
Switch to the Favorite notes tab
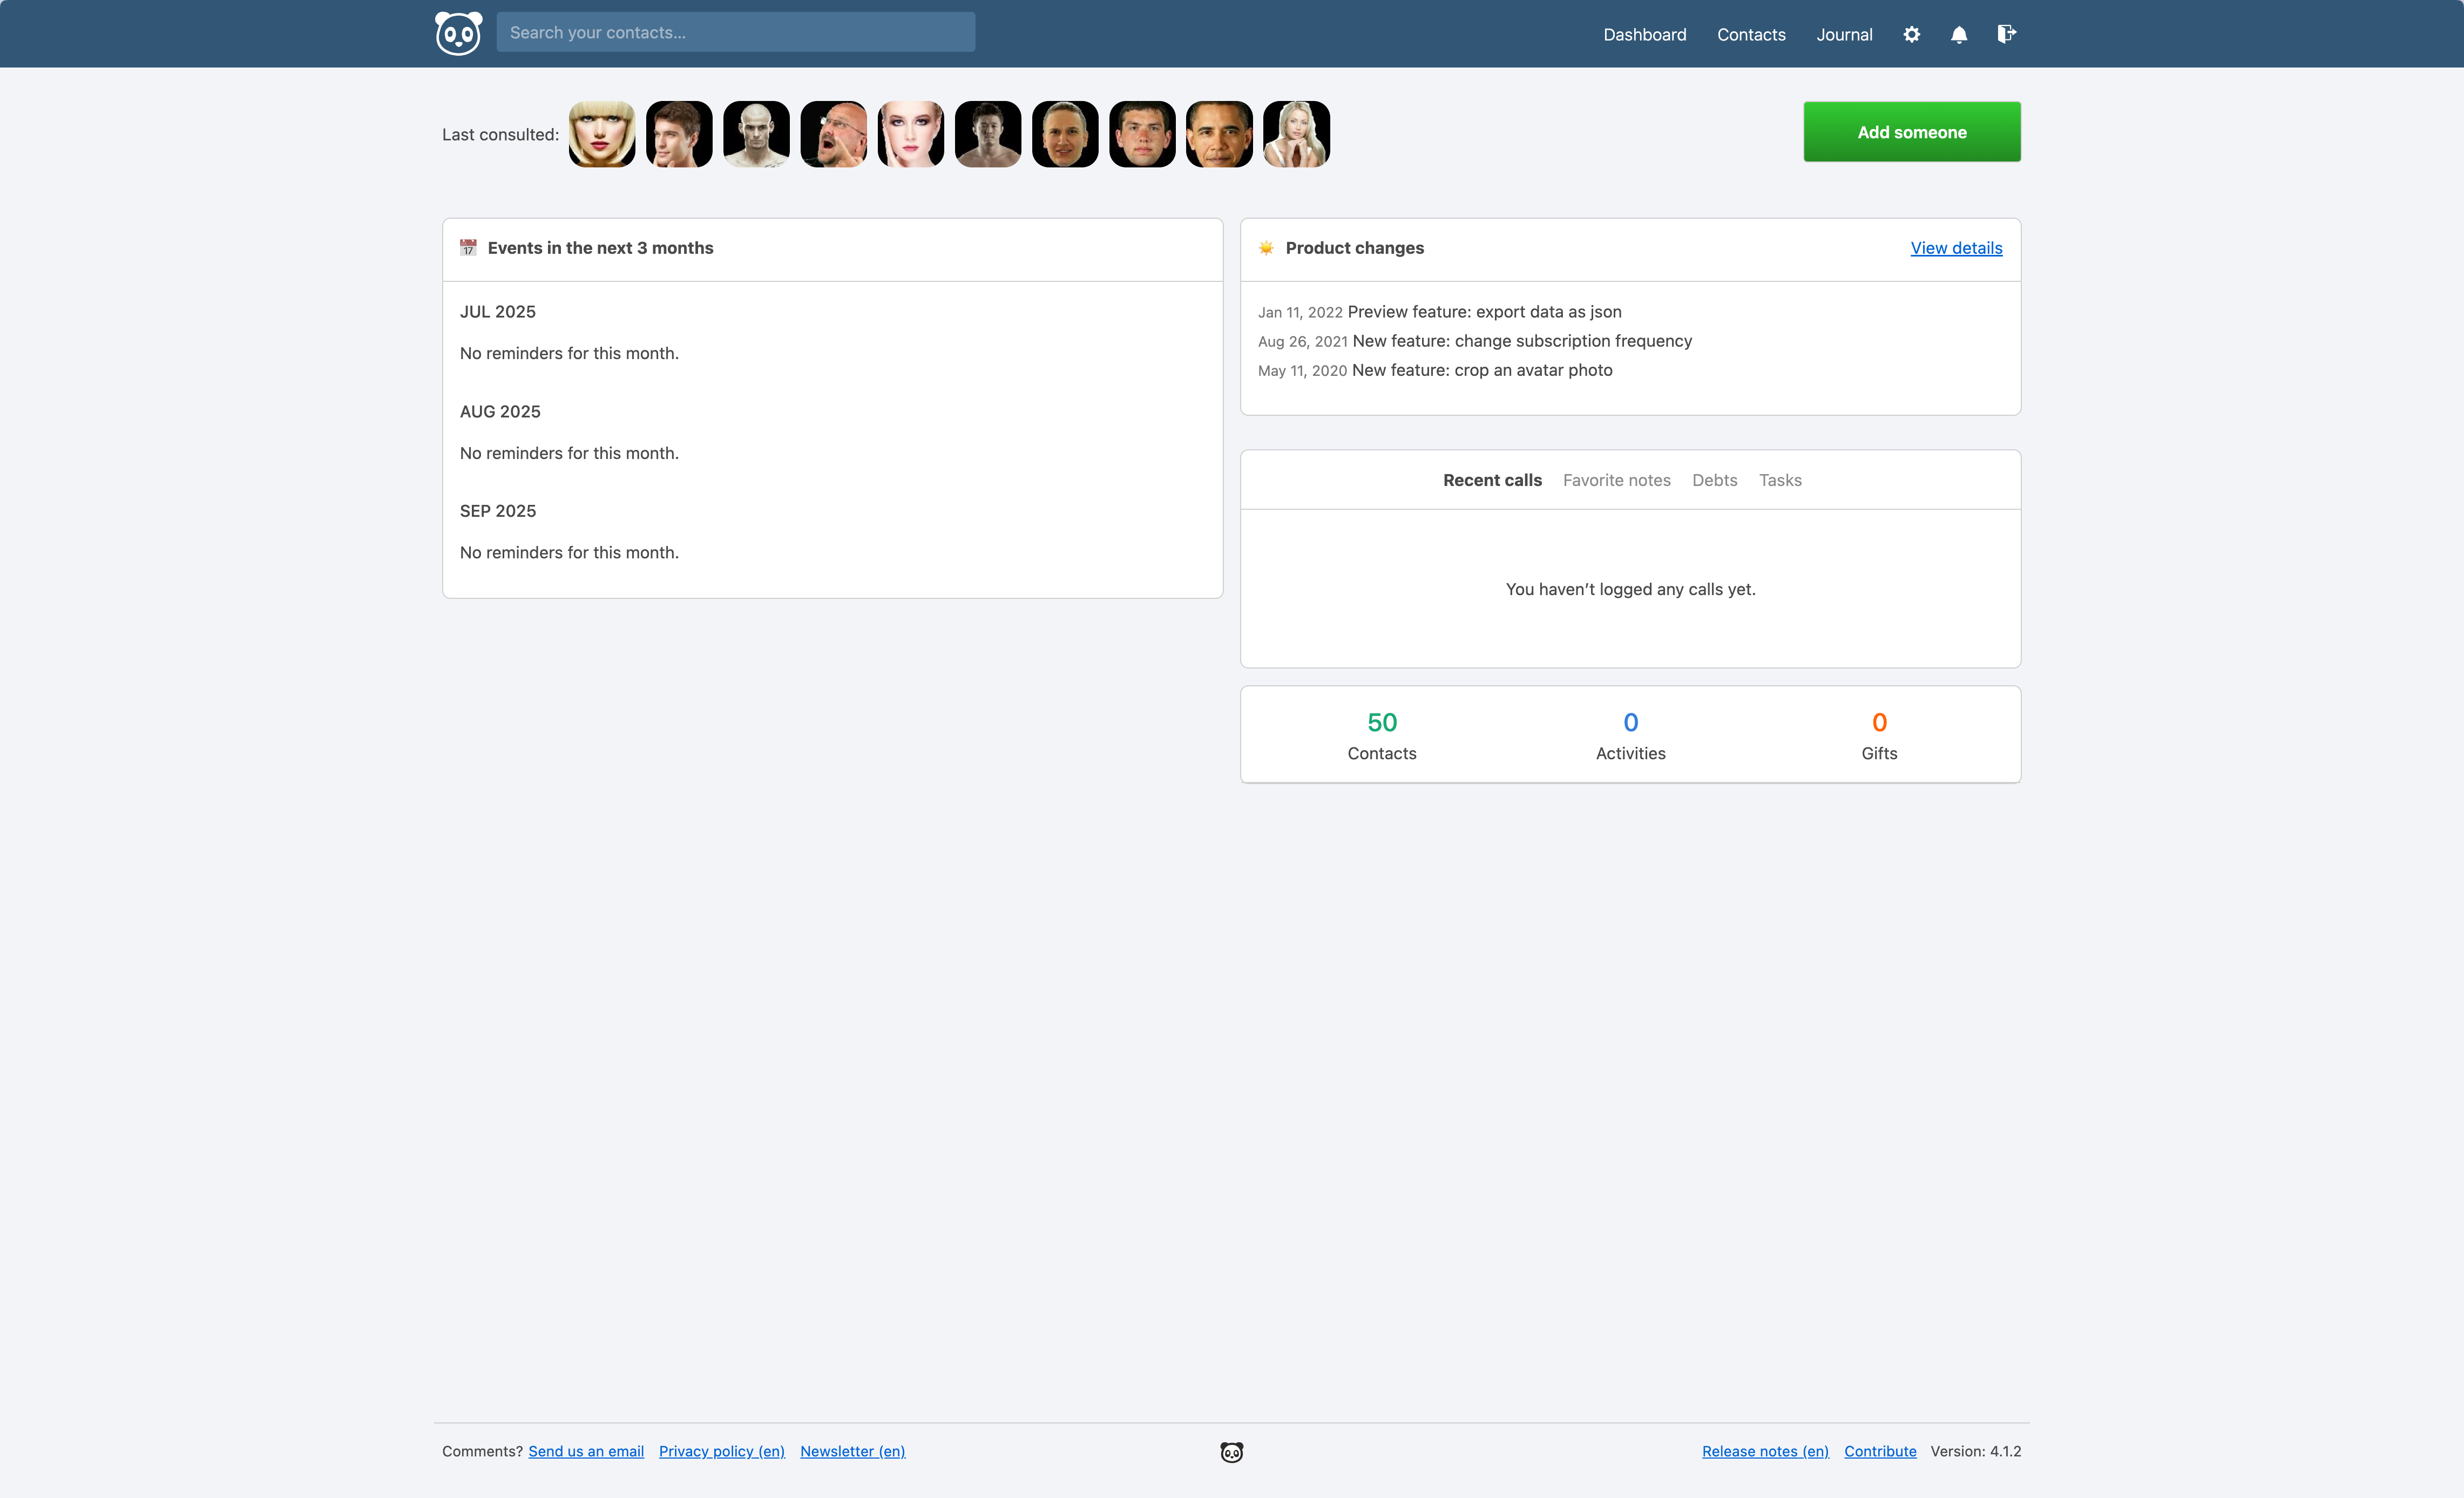[x=1616, y=480]
